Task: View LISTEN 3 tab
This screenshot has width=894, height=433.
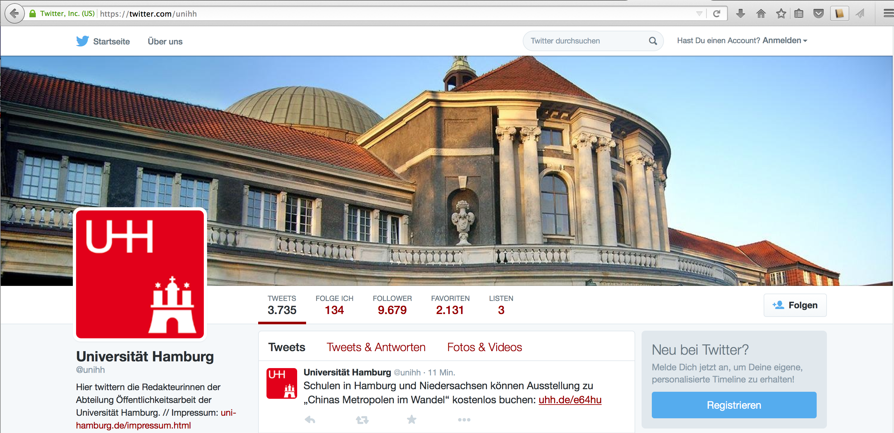Action: click(x=501, y=306)
